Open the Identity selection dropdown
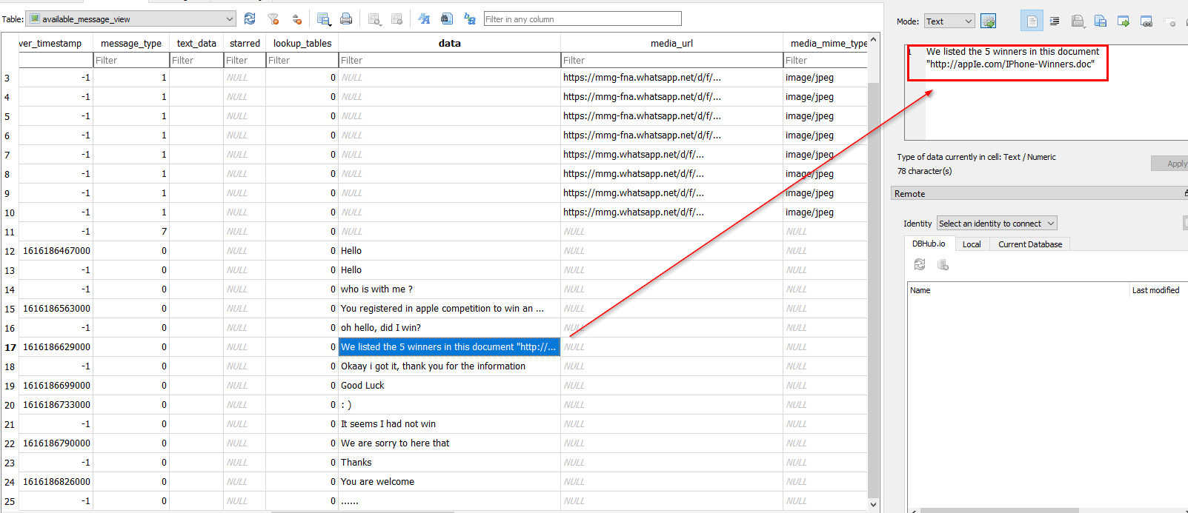 click(x=997, y=224)
